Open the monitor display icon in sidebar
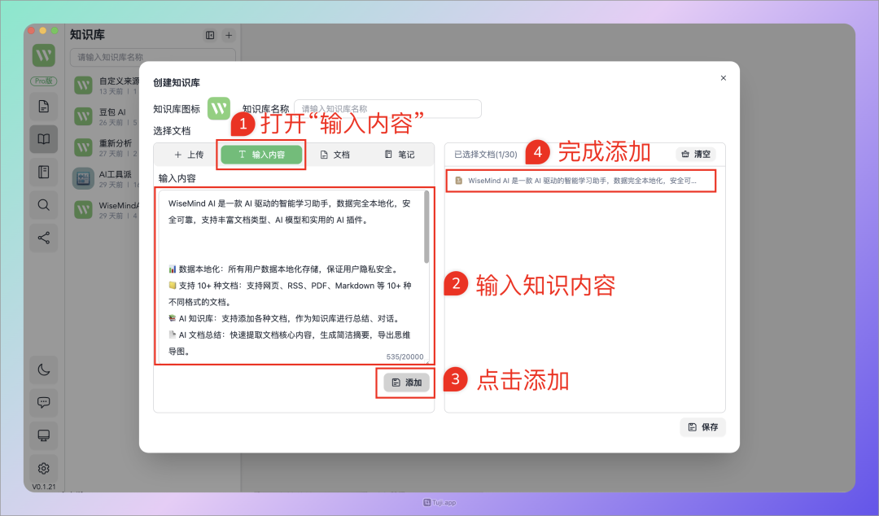This screenshot has height=516, width=879. pyautogui.click(x=44, y=435)
